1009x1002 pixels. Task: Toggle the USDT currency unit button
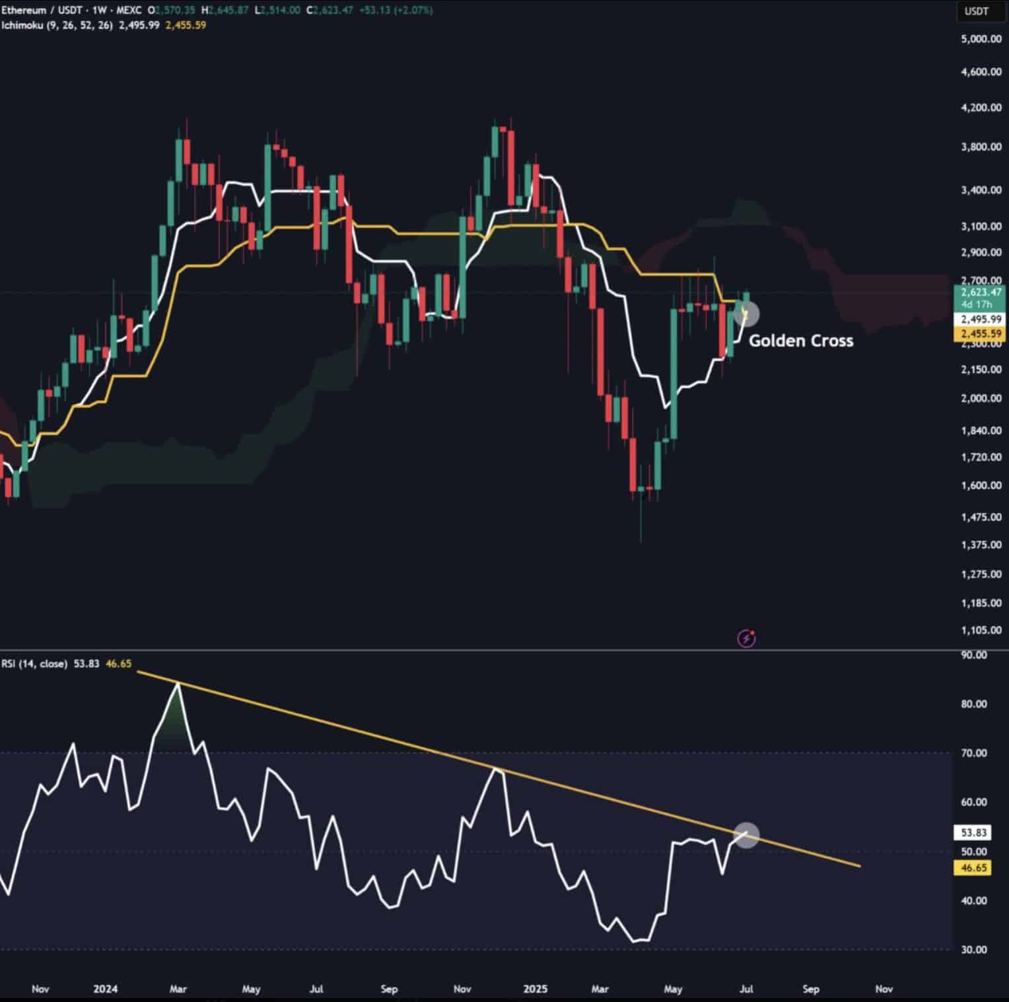(982, 10)
